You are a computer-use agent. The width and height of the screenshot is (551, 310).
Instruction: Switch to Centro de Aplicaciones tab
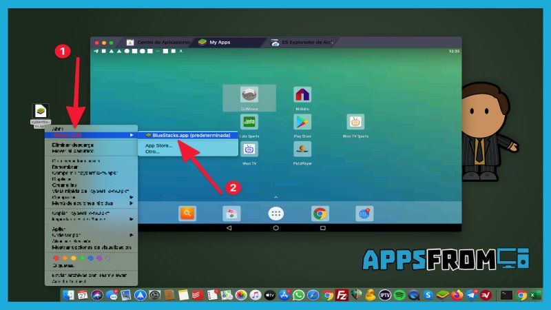coord(159,42)
